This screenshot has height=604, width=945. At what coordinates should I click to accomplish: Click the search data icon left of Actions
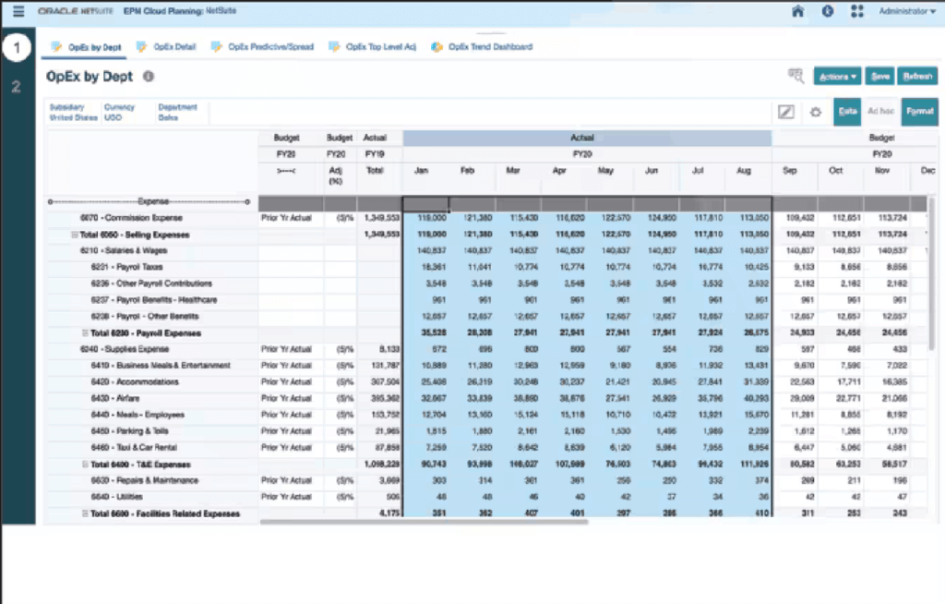(x=795, y=77)
